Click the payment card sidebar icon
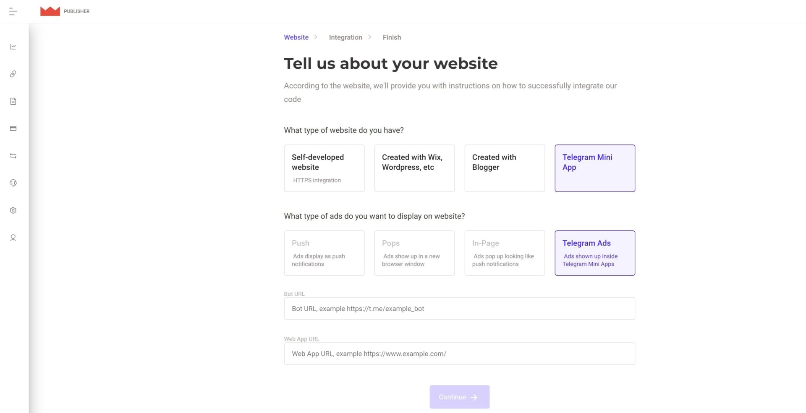The height and width of the screenshot is (413, 806). [13, 129]
